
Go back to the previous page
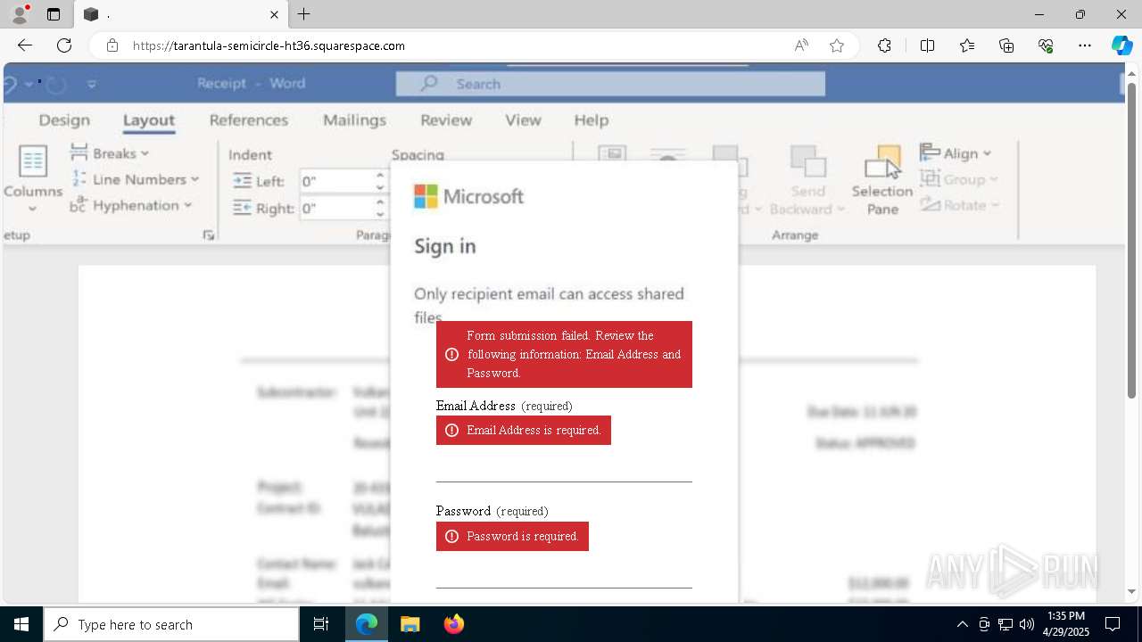tap(25, 45)
